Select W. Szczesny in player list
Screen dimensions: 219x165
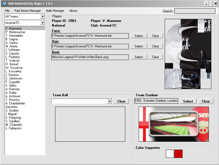click(25, 68)
